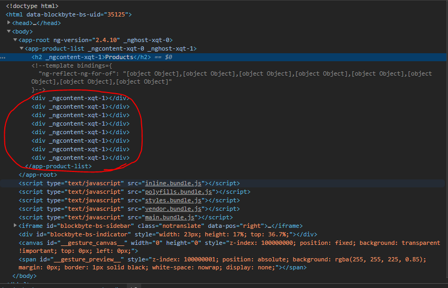Select the closing body tag

(x=25, y=276)
